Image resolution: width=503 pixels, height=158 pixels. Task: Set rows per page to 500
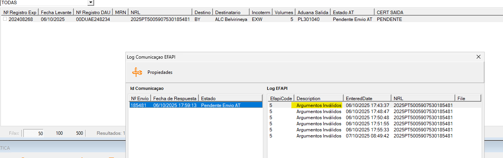(x=80, y=133)
